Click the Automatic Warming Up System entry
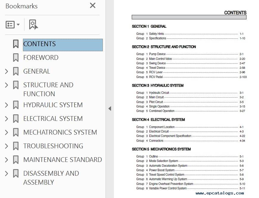 pos(190,179)
